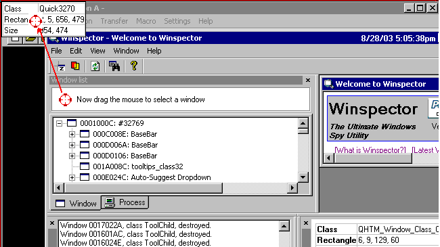Click the QHTM_Window_Class value cell
Viewport: 440px width, 247px height.
[398, 229]
